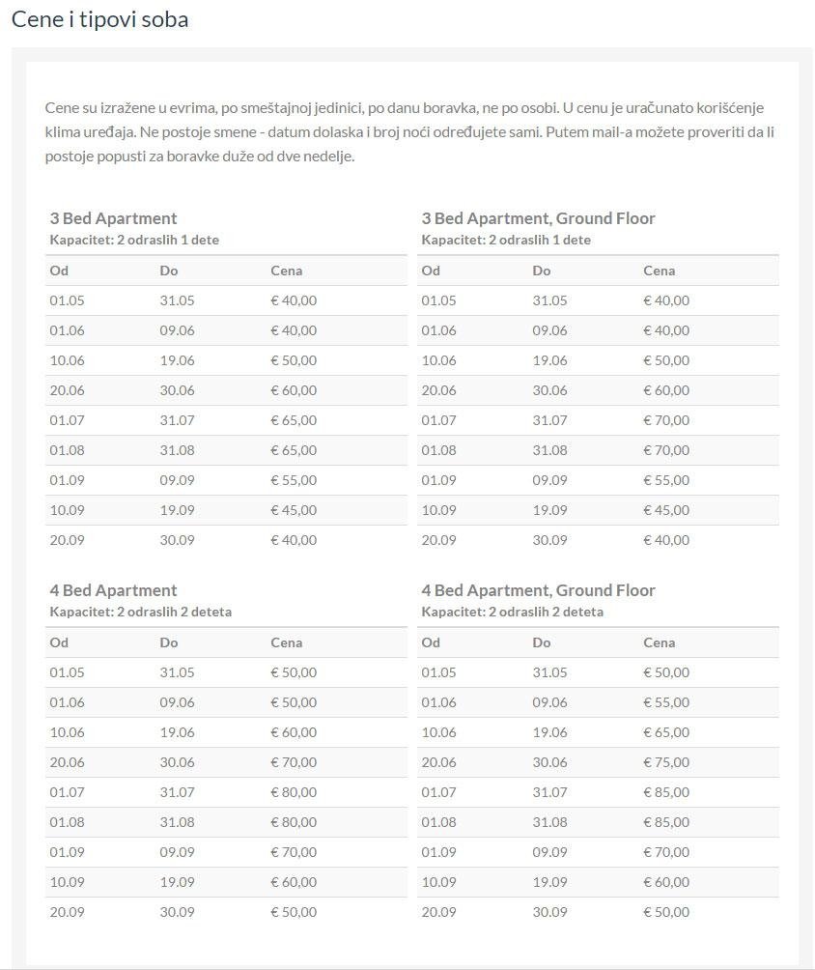Click the intro paragraph about prices in euros
The image size is (815, 970).
(409, 131)
